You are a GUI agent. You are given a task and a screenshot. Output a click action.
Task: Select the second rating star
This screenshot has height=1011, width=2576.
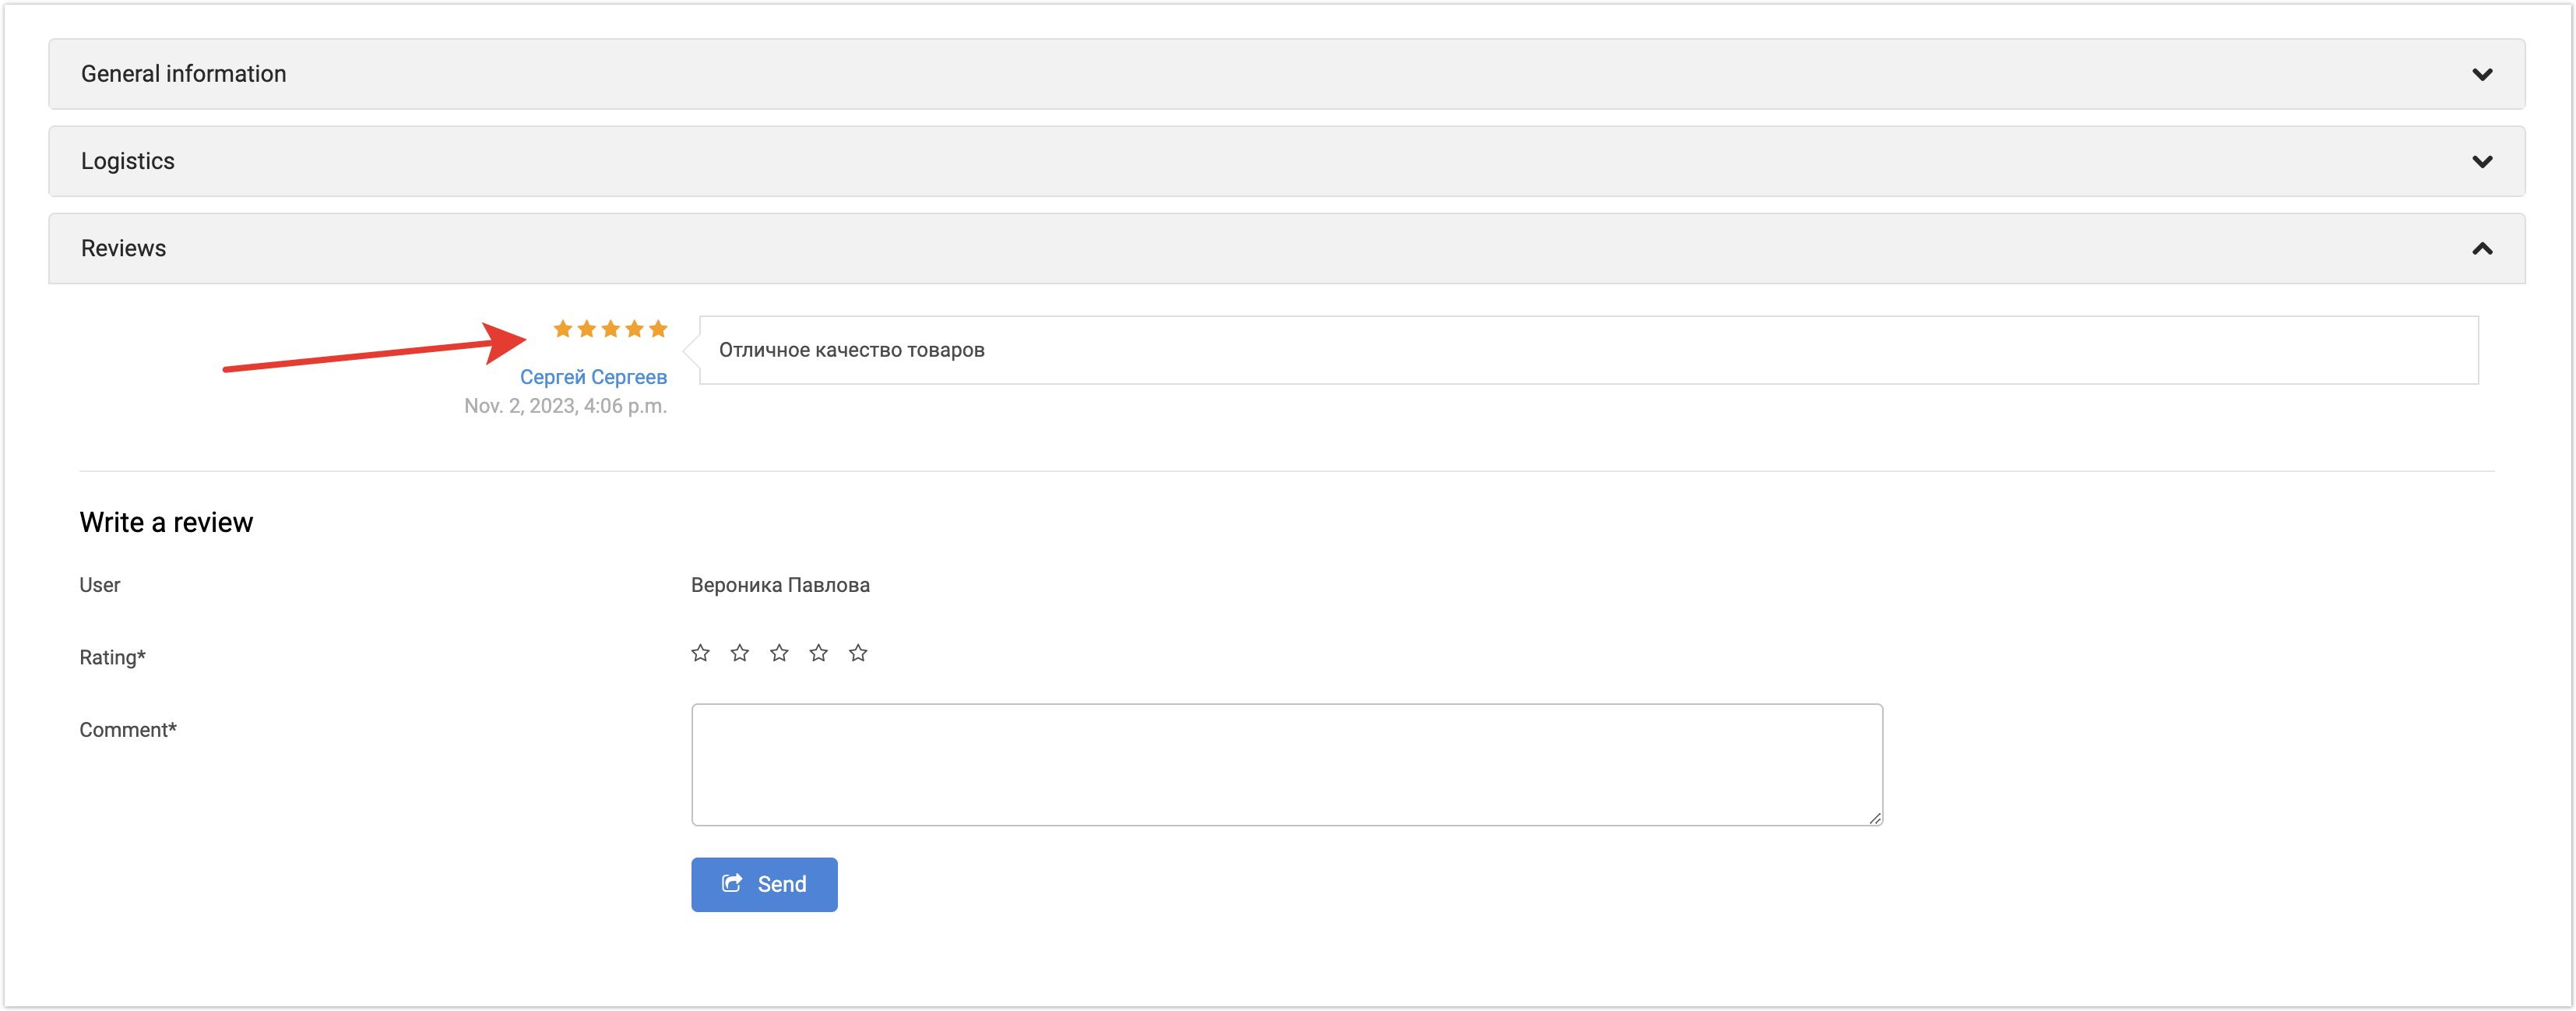click(x=740, y=653)
